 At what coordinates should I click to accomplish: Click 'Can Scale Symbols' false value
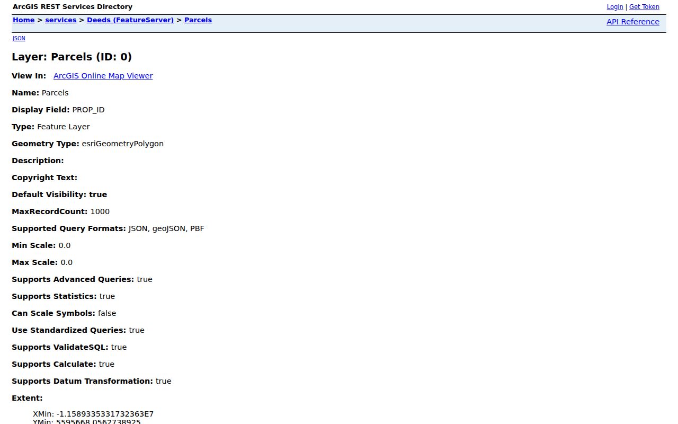107,313
